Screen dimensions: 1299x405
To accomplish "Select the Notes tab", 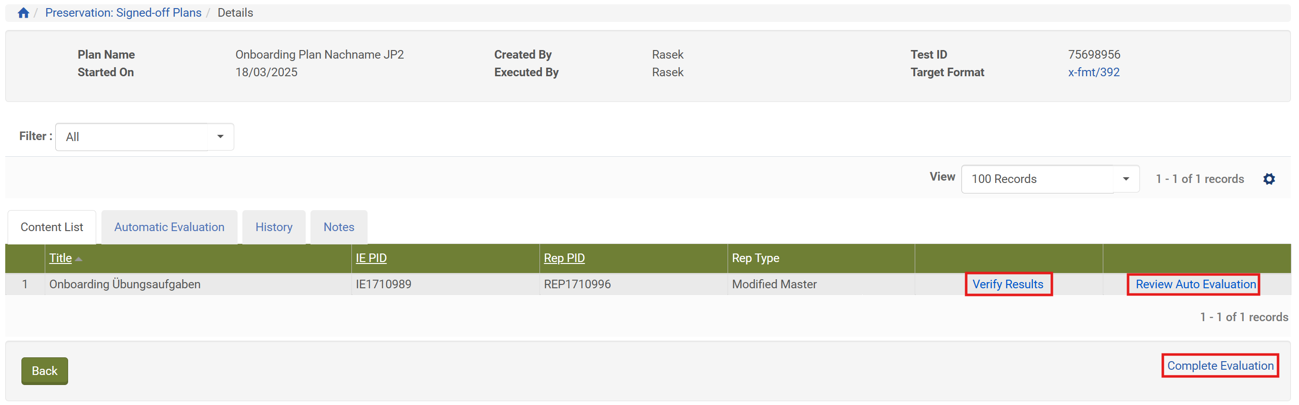I will point(339,227).
